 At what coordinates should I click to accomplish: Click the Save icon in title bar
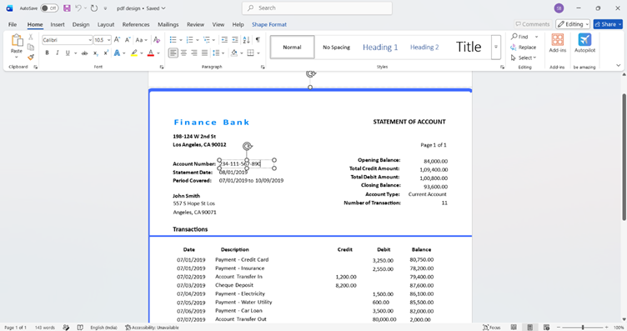[67, 8]
